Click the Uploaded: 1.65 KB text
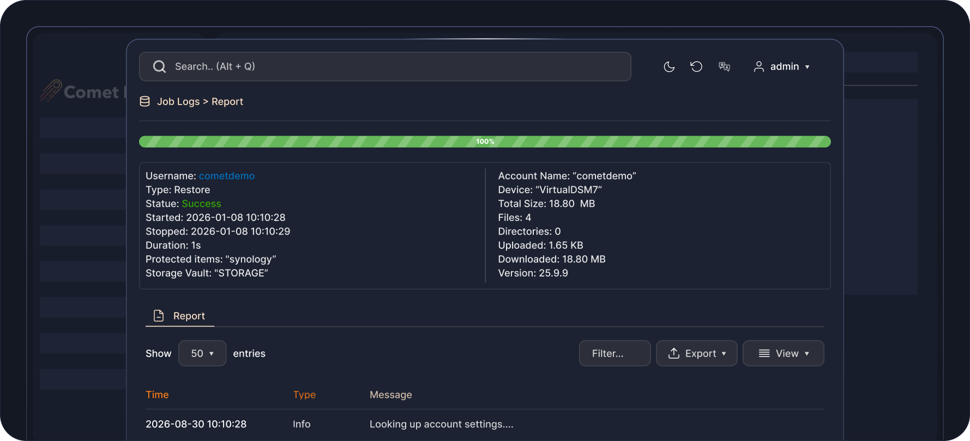Viewport: 970px width, 441px height. coord(541,246)
